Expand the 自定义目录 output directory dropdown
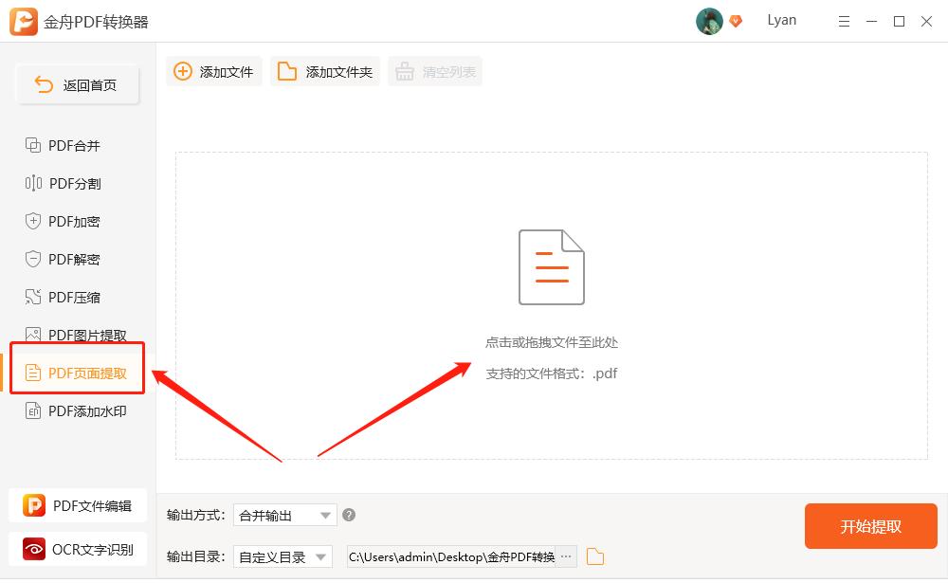 point(283,556)
